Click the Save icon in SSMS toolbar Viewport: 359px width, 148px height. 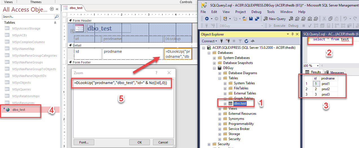point(251,19)
